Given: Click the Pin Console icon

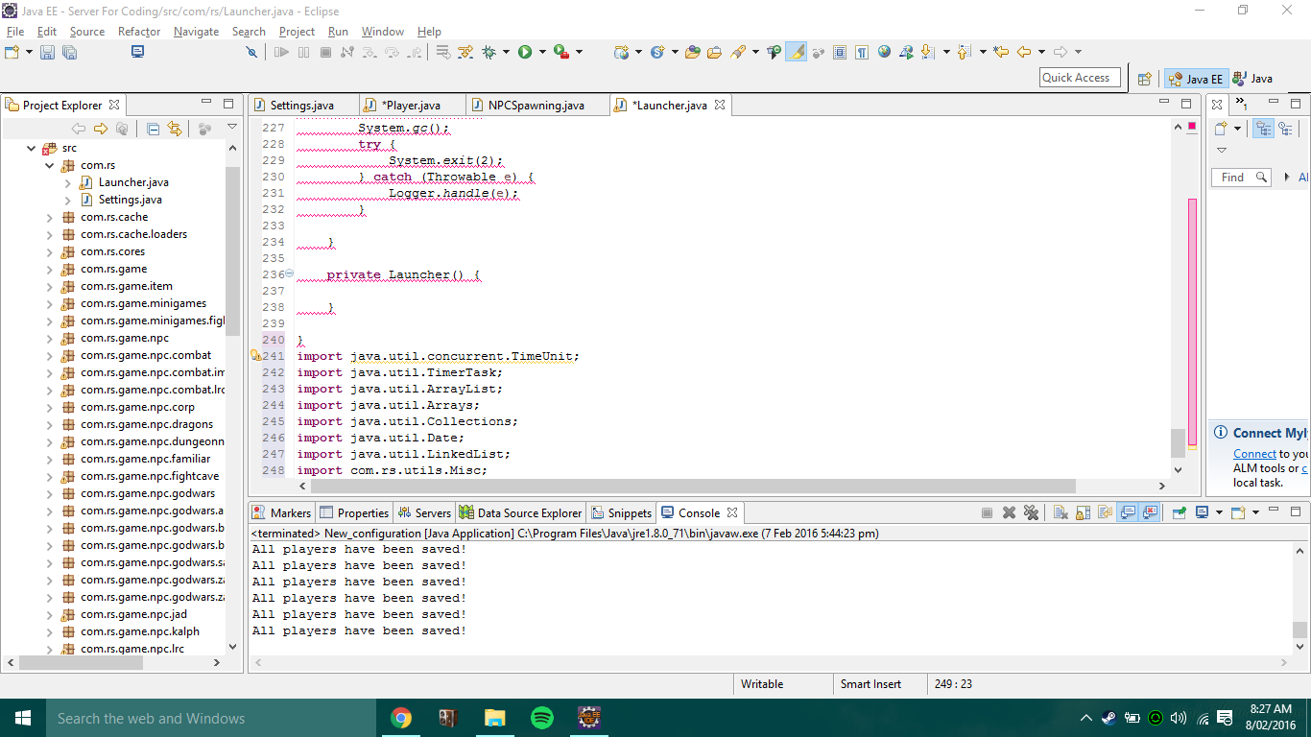Looking at the screenshot, I should click(1180, 513).
